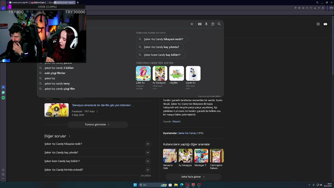334x188 pixels.
Task: Open the three-dot menu next to TRT Arşiv
Action: coord(97,111)
